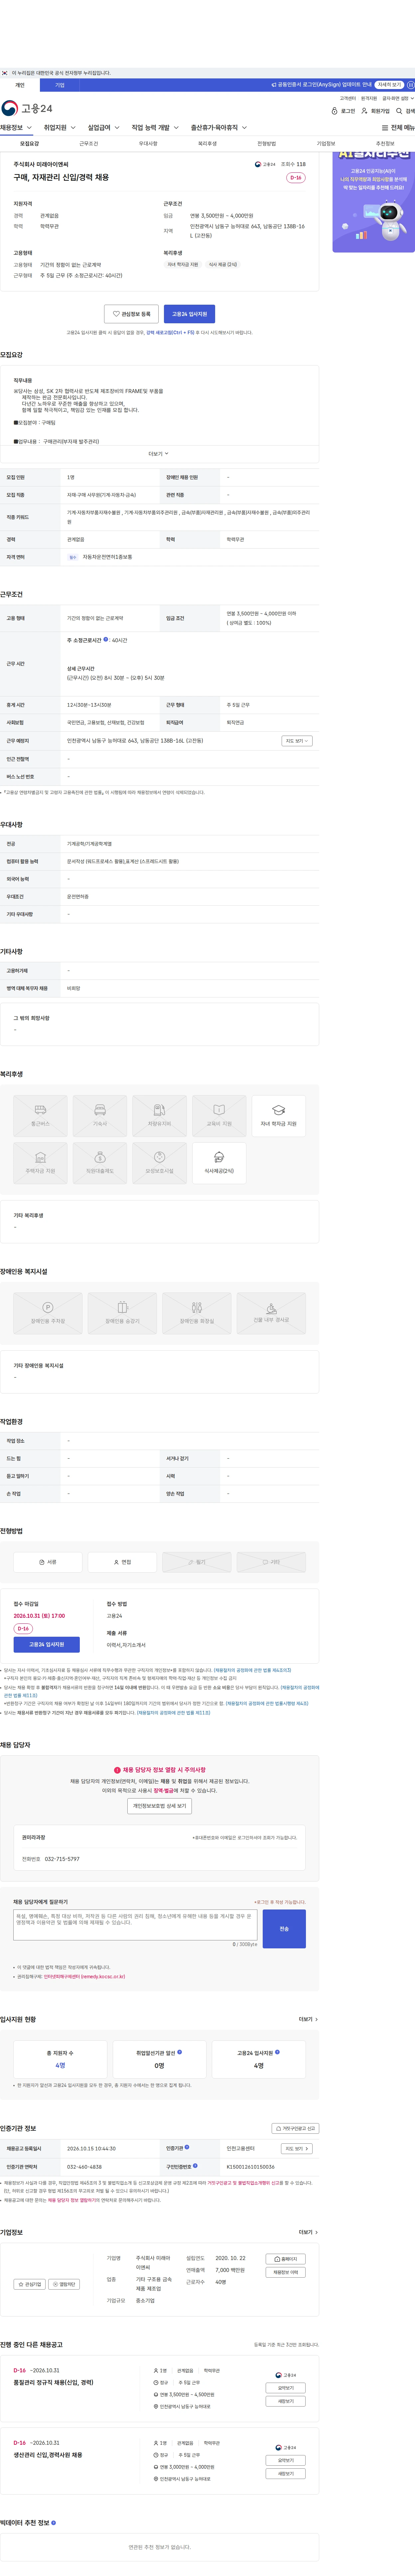The image size is (415, 2576).
Task: Open the 홈페이지 company button
Action: (286, 2259)
